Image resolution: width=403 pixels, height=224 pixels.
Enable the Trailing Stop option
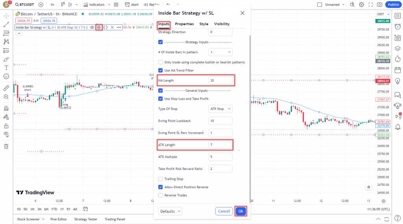[161, 179]
